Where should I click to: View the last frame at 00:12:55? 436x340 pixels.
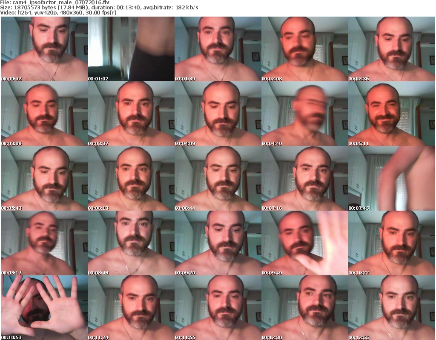(x=392, y=308)
